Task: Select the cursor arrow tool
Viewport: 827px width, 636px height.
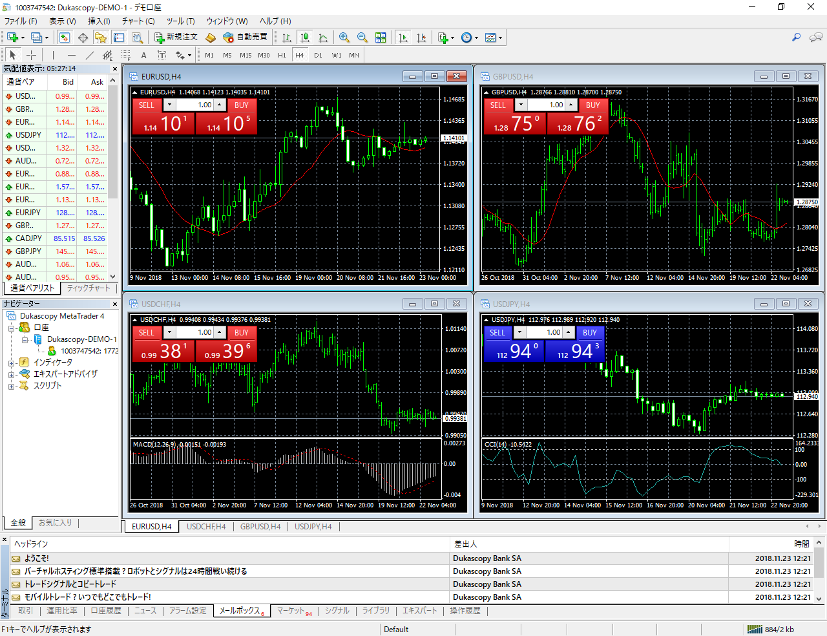Action: [12, 55]
